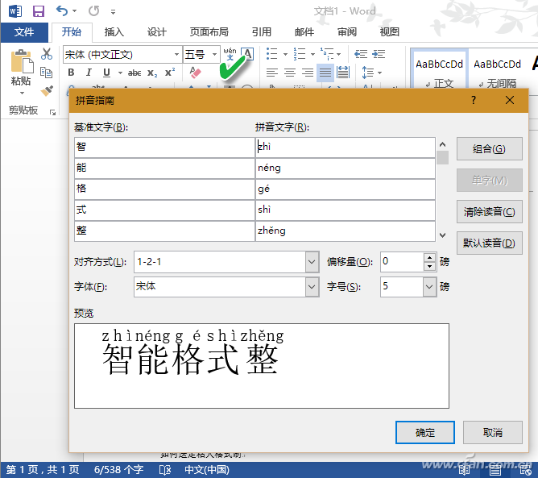Switch to the 插入 ribbon tab
The height and width of the screenshot is (478, 538).
click(114, 32)
